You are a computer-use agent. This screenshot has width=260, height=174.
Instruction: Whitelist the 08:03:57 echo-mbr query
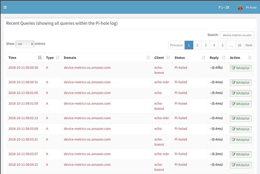coord(240,154)
